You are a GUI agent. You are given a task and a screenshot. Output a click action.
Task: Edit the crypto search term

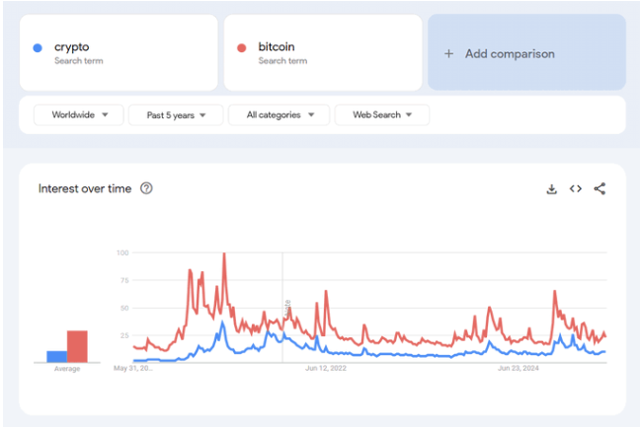[x=72, y=47]
